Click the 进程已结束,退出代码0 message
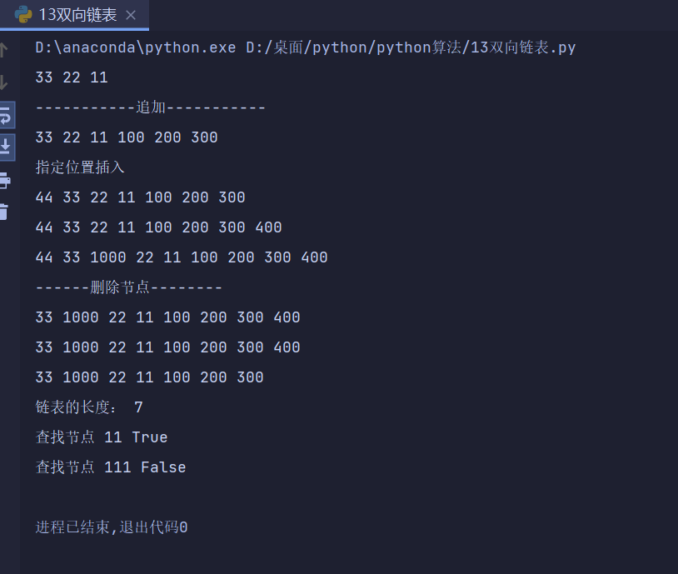678x574 pixels. [112, 527]
